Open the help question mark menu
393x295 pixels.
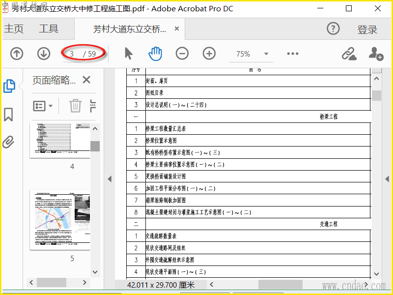pyautogui.click(x=333, y=29)
